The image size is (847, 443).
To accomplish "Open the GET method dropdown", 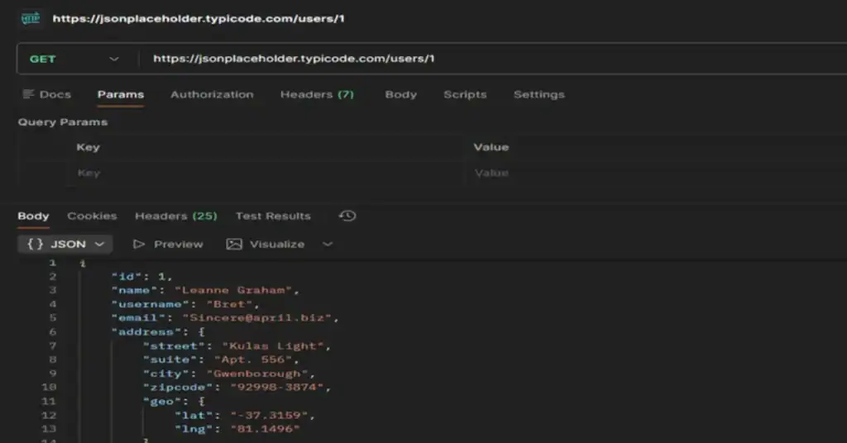I will [74, 59].
